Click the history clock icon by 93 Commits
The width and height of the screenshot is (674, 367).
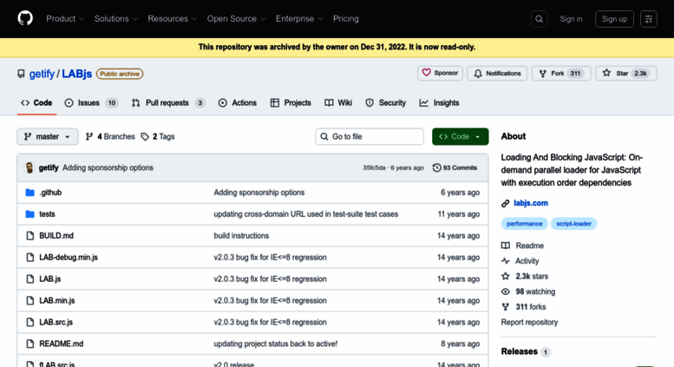pos(436,167)
